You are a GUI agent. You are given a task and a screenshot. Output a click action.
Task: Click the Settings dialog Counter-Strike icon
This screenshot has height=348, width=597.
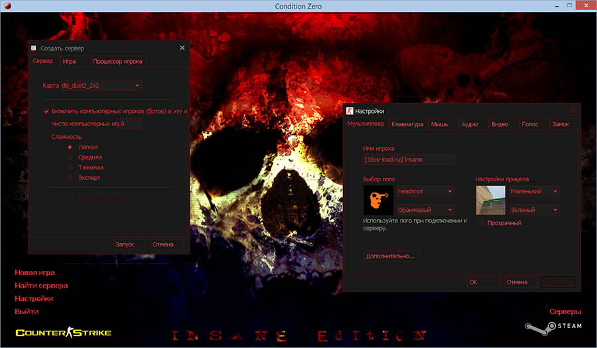(x=350, y=111)
